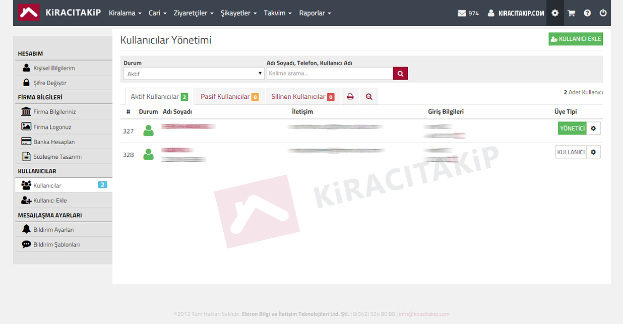Screen dimensions: 623x324
Task: Expand the Raporlar menu
Action: click(315, 13)
